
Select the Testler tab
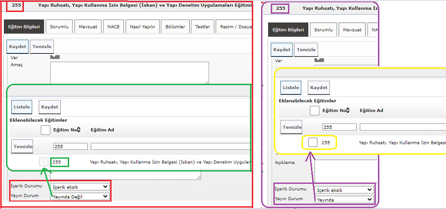click(202, 27)
